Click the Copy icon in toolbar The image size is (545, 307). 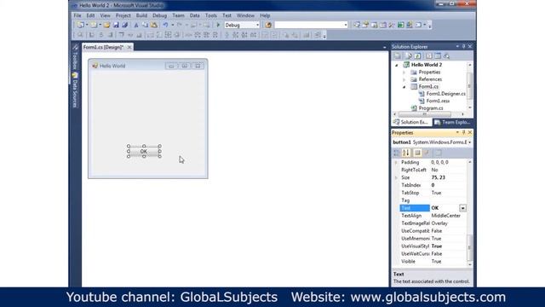[145, 25]
